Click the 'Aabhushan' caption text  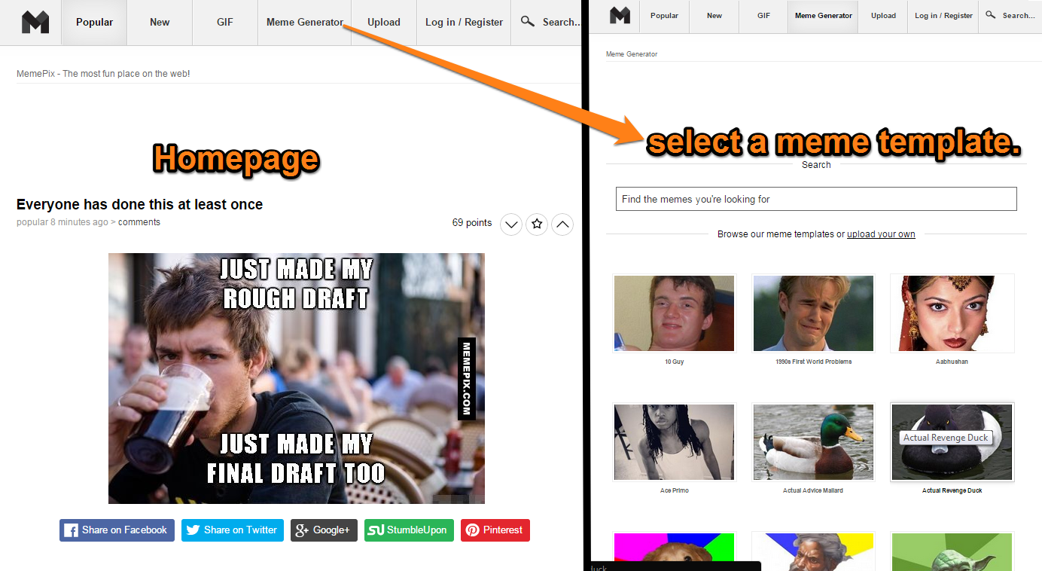952,362
